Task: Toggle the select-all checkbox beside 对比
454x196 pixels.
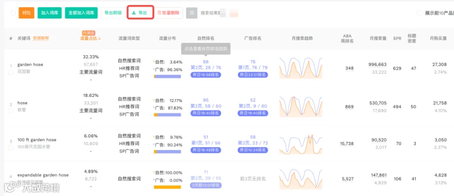Action: 13,13
